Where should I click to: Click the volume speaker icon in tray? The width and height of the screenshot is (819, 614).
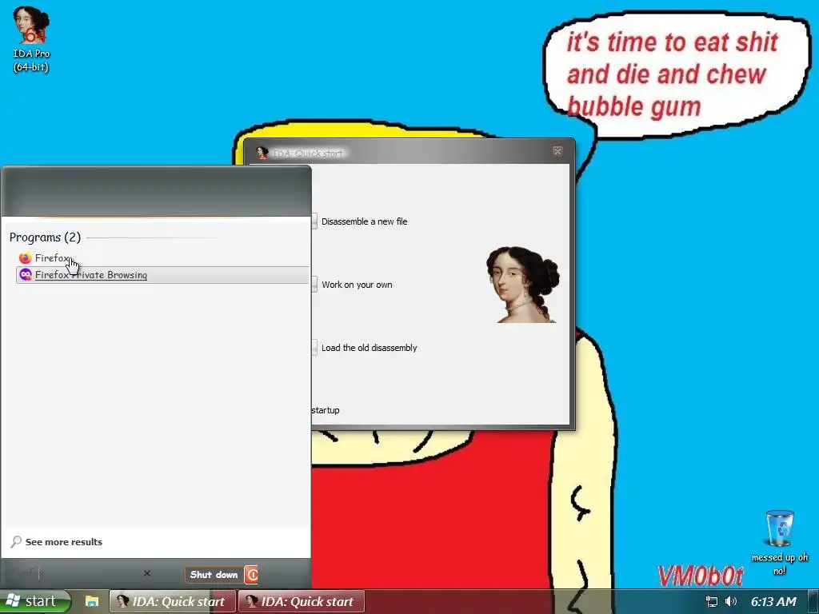click(x=731, y=601)
